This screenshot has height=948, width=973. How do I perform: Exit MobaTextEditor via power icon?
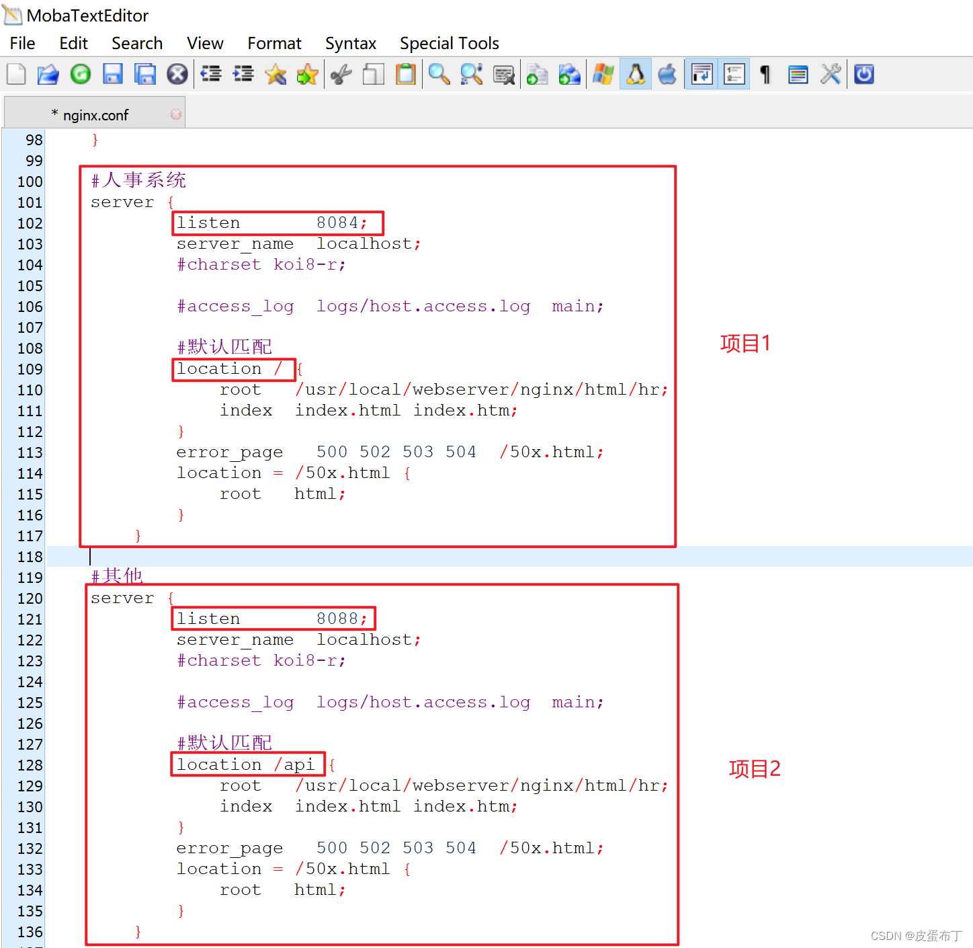click(863, 74)
